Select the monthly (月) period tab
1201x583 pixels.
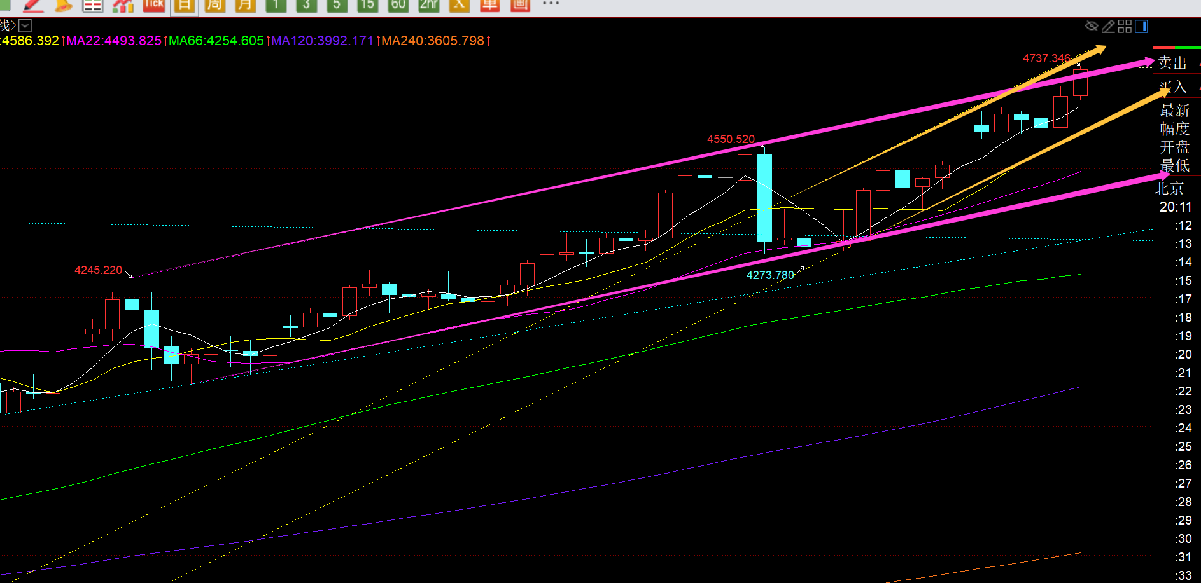[x=245, y=6]
